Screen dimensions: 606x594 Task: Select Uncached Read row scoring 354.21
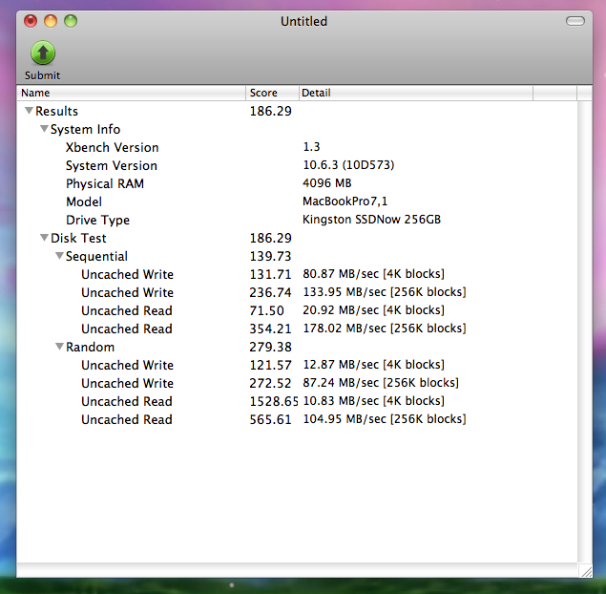tap(297, 329)
